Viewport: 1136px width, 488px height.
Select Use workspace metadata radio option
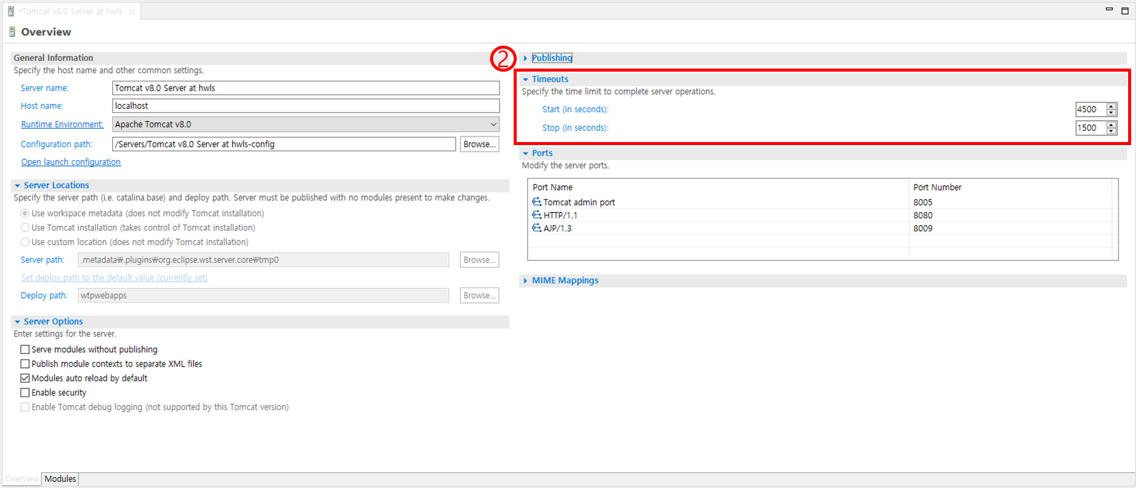coord(25,214)
